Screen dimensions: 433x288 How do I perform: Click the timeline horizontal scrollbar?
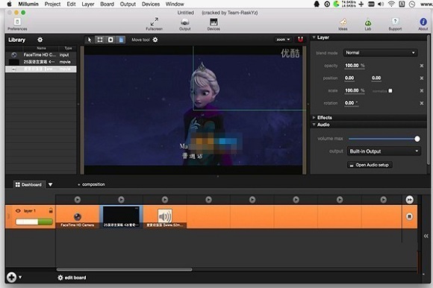pos(124,269)
